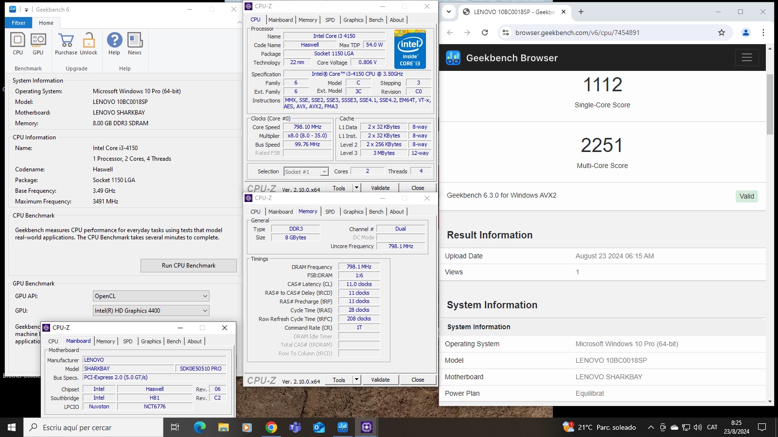
Task: Click the GPU benchmark icon in Geekbench ribbon
Action: tap(38, 44)
